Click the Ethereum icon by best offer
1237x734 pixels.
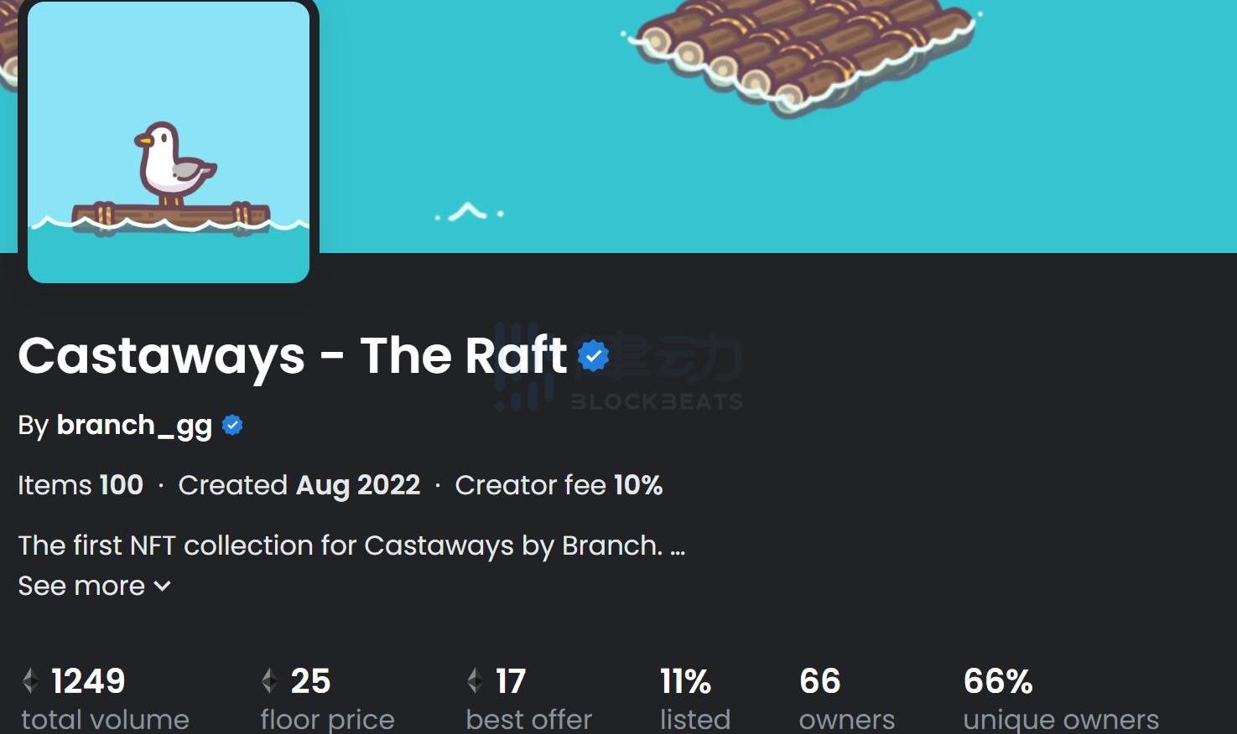click(x=475, y=680)
